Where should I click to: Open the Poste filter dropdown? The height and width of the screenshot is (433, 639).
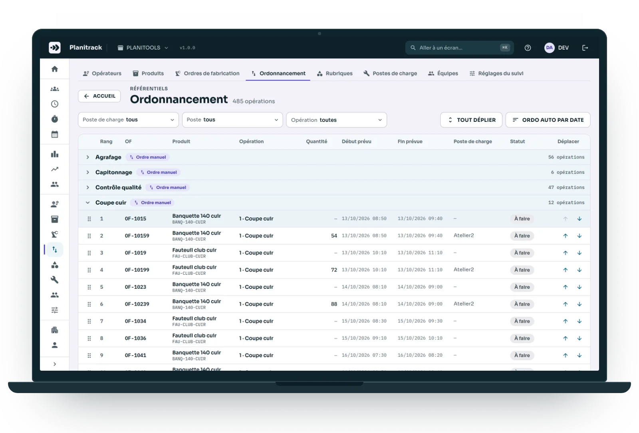pos(232,120)
